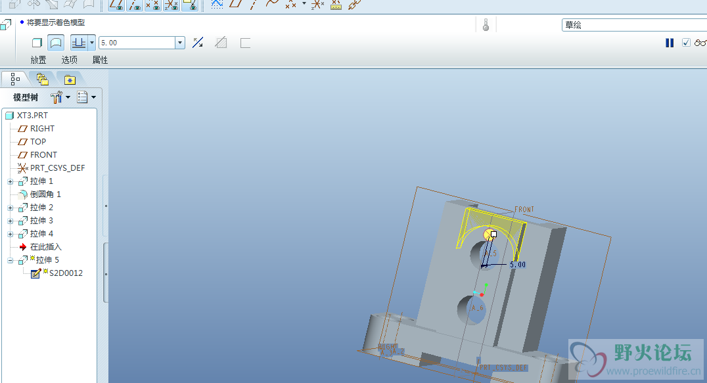Select the datum curve tool
Screen dimensions: 707x383
tap(272, 5)
